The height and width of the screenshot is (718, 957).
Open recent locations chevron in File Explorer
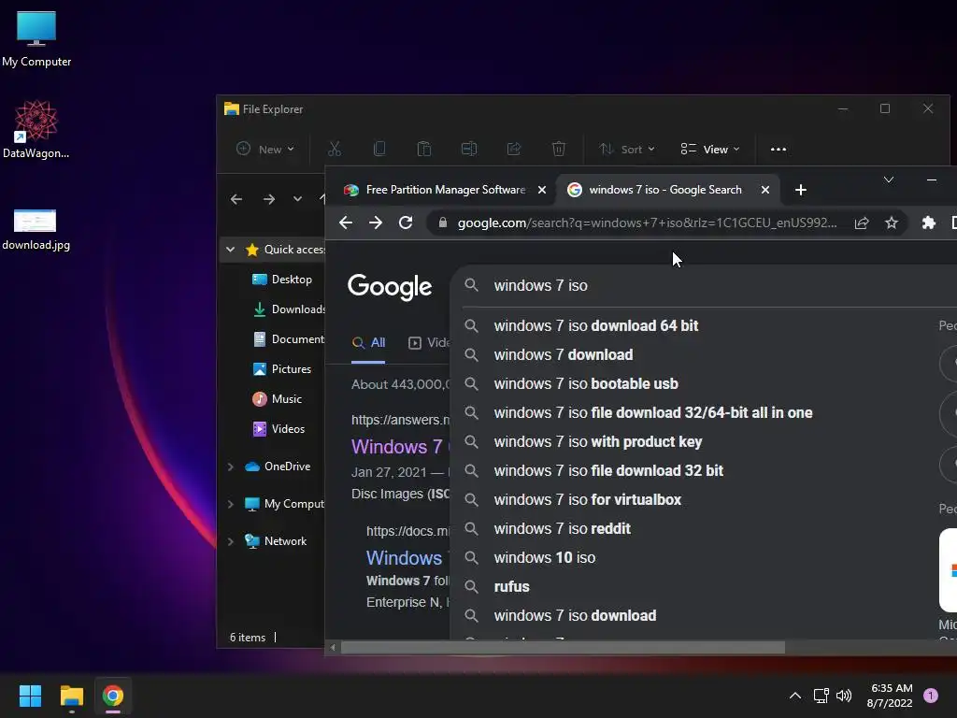click(297, 199)
